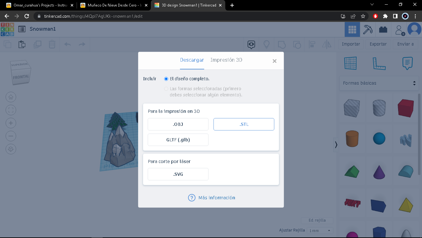Reload the page in Chrome
This screenshot has height=238, width=422.
click(27, 16)
